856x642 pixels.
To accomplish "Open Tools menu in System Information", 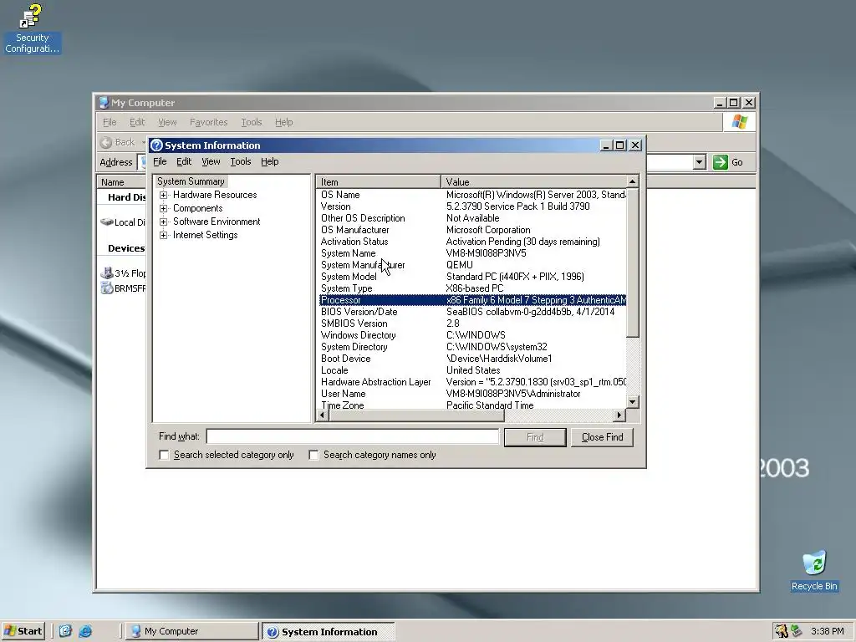I will [240, 161].
